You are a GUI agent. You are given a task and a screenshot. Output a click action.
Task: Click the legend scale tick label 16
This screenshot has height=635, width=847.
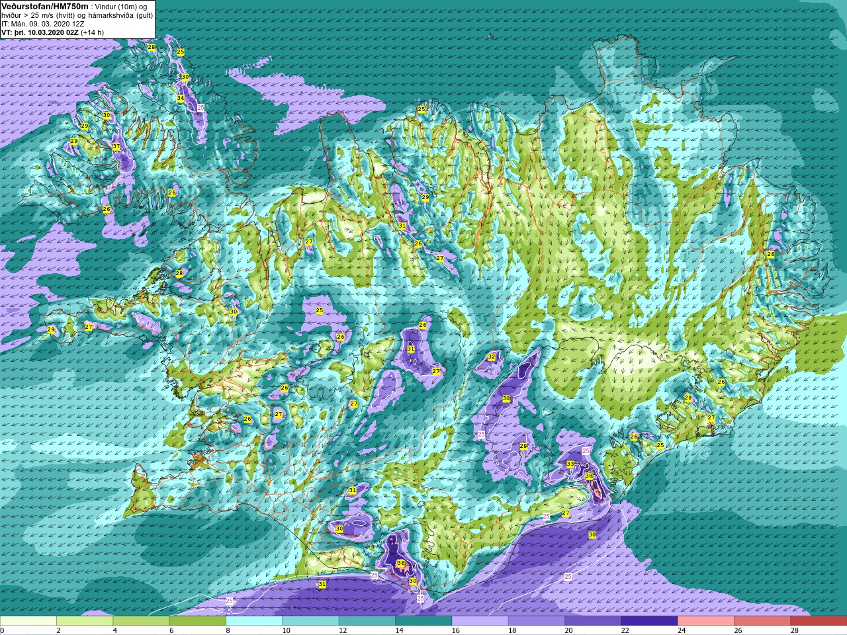[x=456, y=630]
